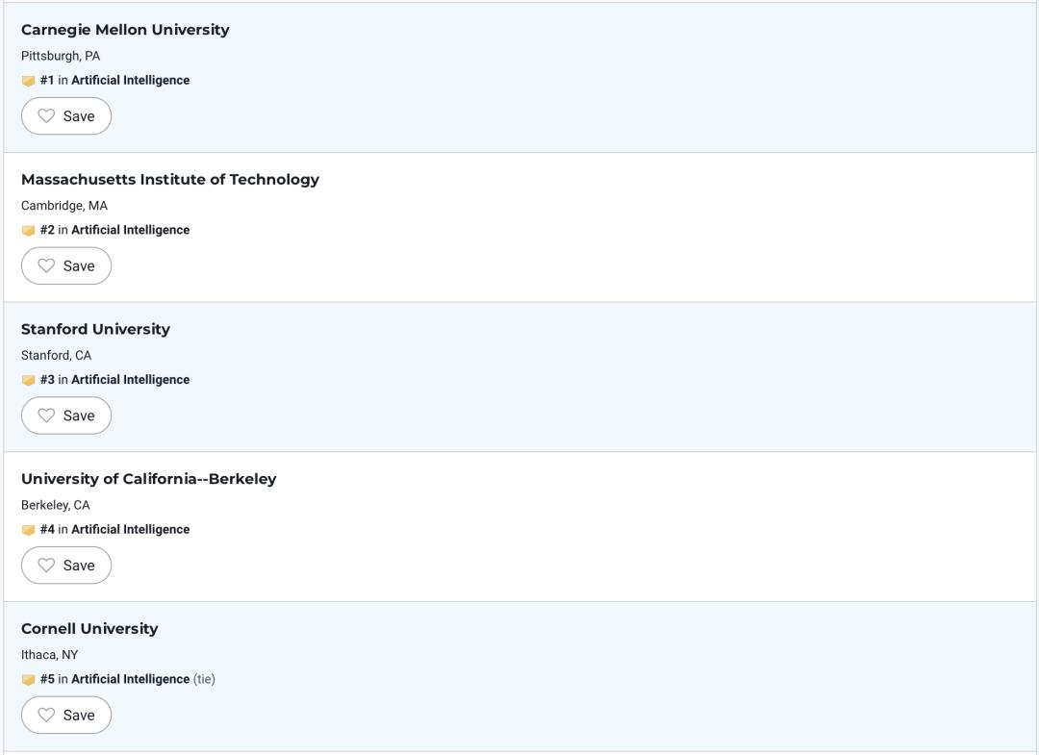Select Berkeley's Artificial Intelligence ranking text
The height and width of the screenshot is (755, 1039).
tap(130, 530)
